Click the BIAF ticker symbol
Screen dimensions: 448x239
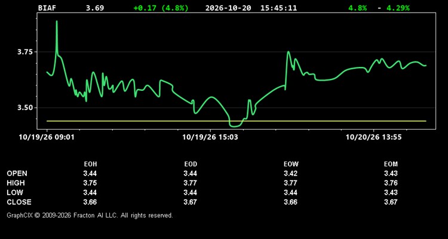(x=47, y=8)
